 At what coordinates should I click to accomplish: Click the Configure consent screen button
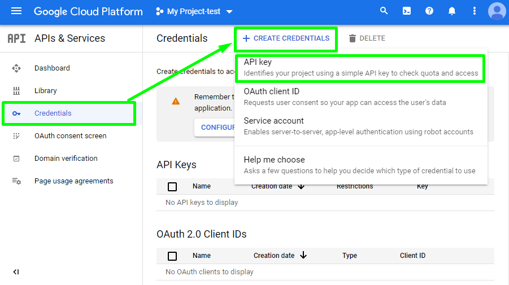pyautogui.click(x=214, y=128)
